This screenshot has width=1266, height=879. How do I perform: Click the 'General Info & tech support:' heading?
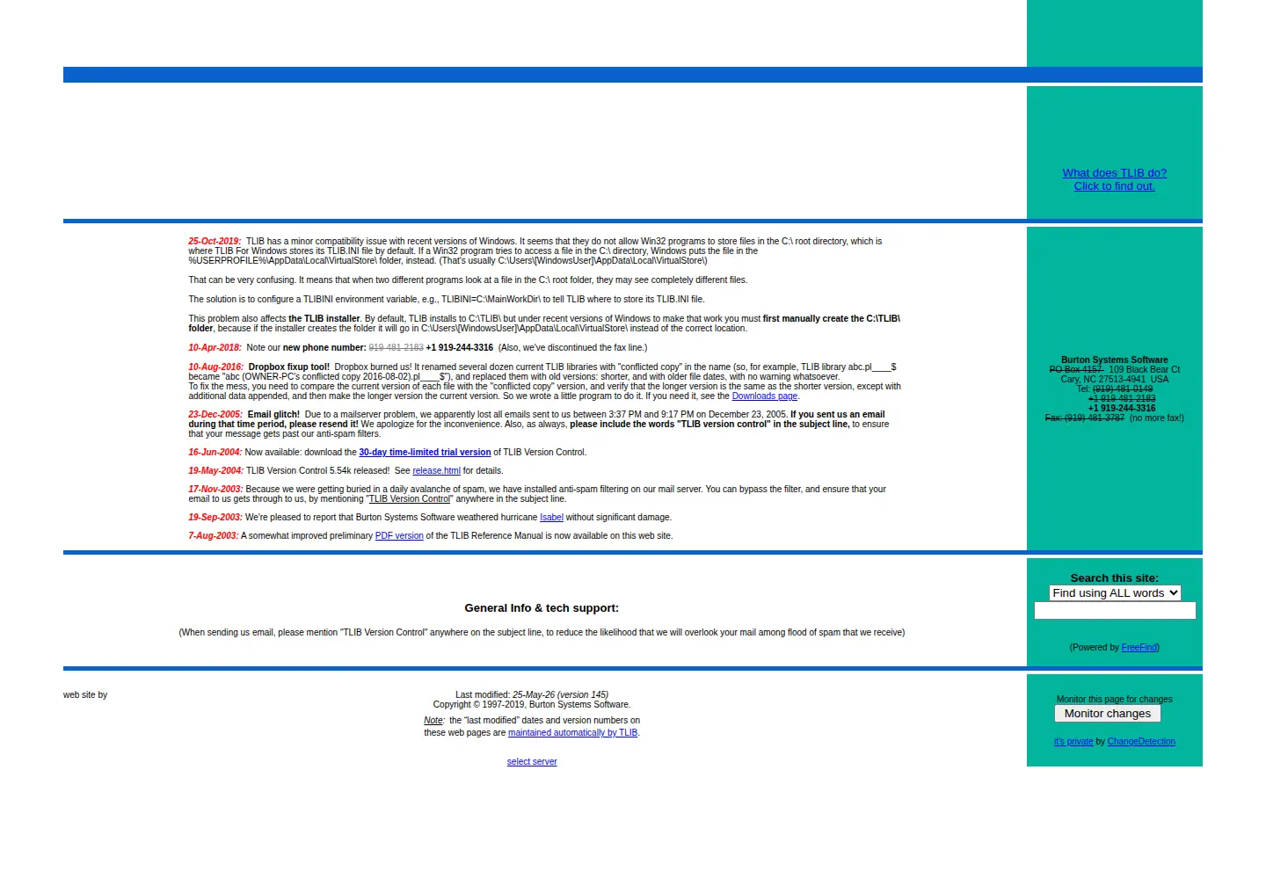542,608
